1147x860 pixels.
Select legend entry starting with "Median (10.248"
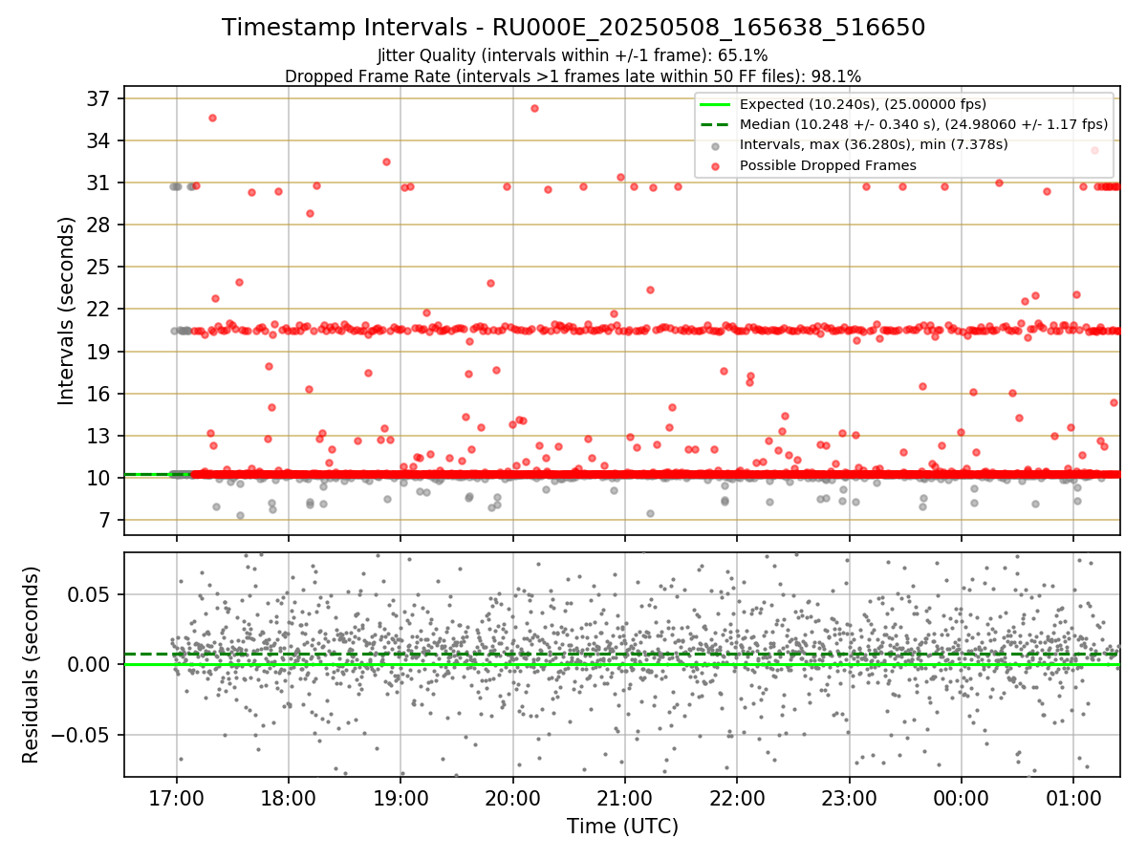pos(924,124)
